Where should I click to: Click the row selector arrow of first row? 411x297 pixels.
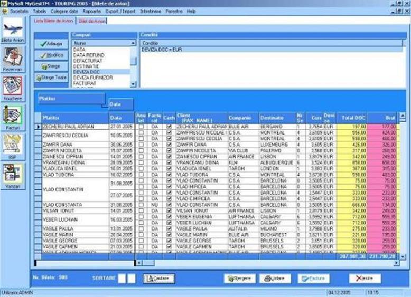(x=38, y=127)
